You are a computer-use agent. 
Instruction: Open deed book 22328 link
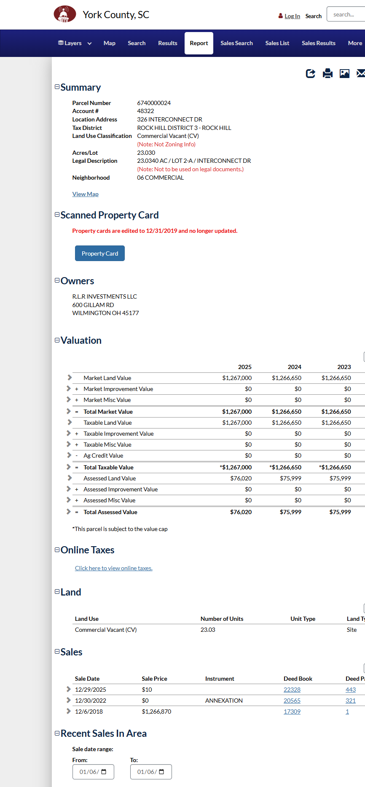tap(292, 690)
